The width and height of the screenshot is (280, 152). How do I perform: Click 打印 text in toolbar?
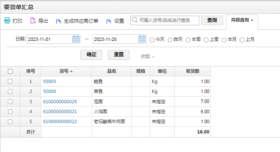click(17, 21)
